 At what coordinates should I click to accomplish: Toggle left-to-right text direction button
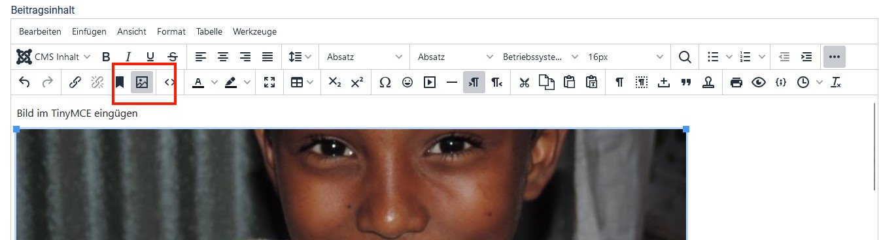(474, 82)
